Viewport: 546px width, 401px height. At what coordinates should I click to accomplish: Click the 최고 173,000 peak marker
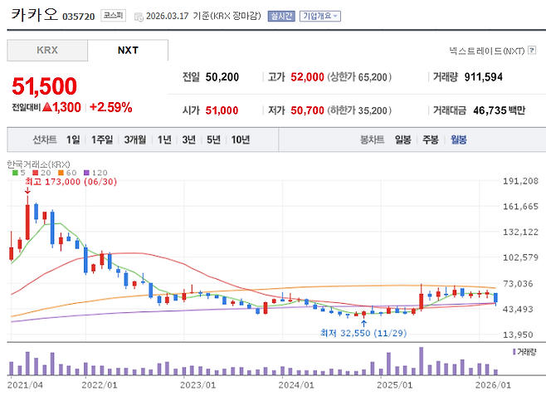(x=66, y=182)
